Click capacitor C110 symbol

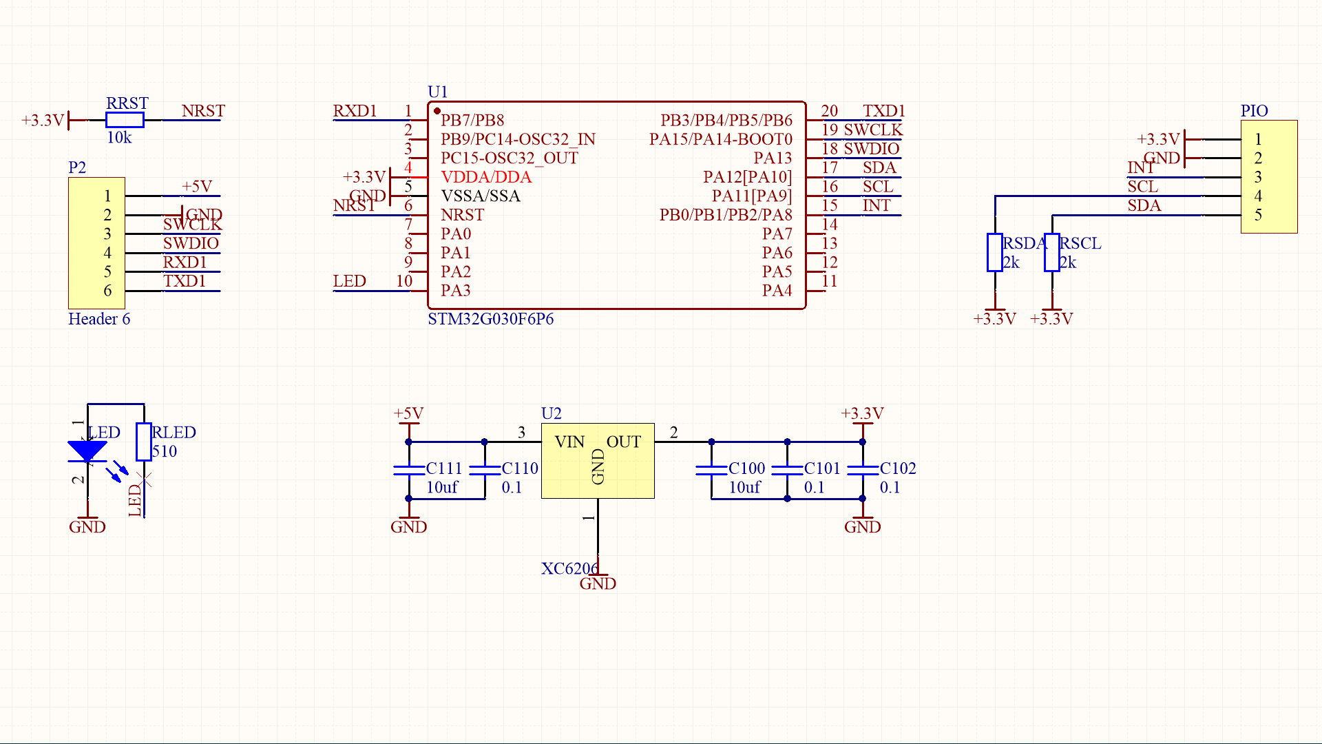pyautogui.click(x=485, y=470)
